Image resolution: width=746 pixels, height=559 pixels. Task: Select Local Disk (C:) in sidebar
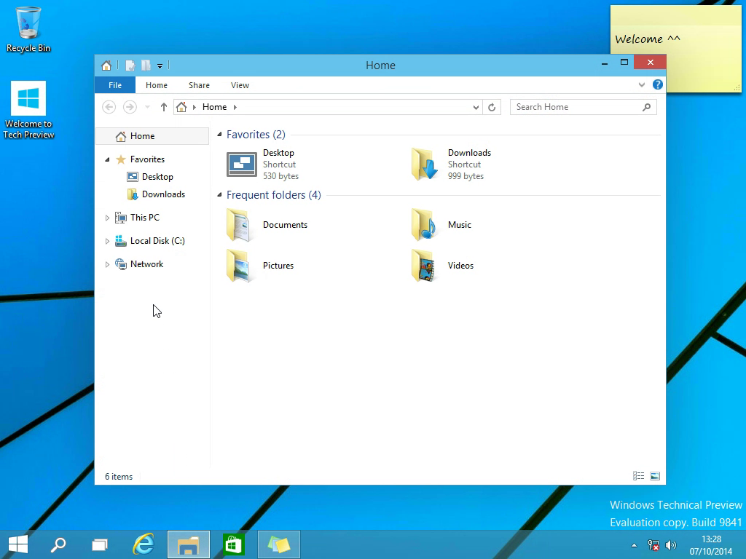[x=157, y=241]
